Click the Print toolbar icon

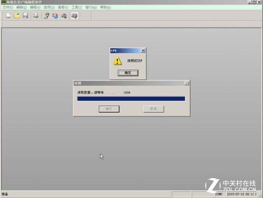[36, 16]
